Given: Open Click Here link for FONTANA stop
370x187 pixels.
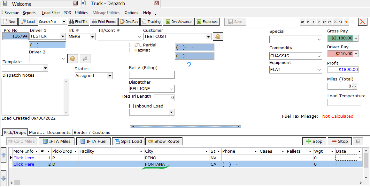Looking at the screenshot, I should coord(24,164).
